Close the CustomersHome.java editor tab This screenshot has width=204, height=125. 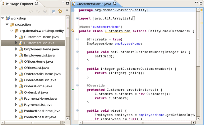click(114, 4)
